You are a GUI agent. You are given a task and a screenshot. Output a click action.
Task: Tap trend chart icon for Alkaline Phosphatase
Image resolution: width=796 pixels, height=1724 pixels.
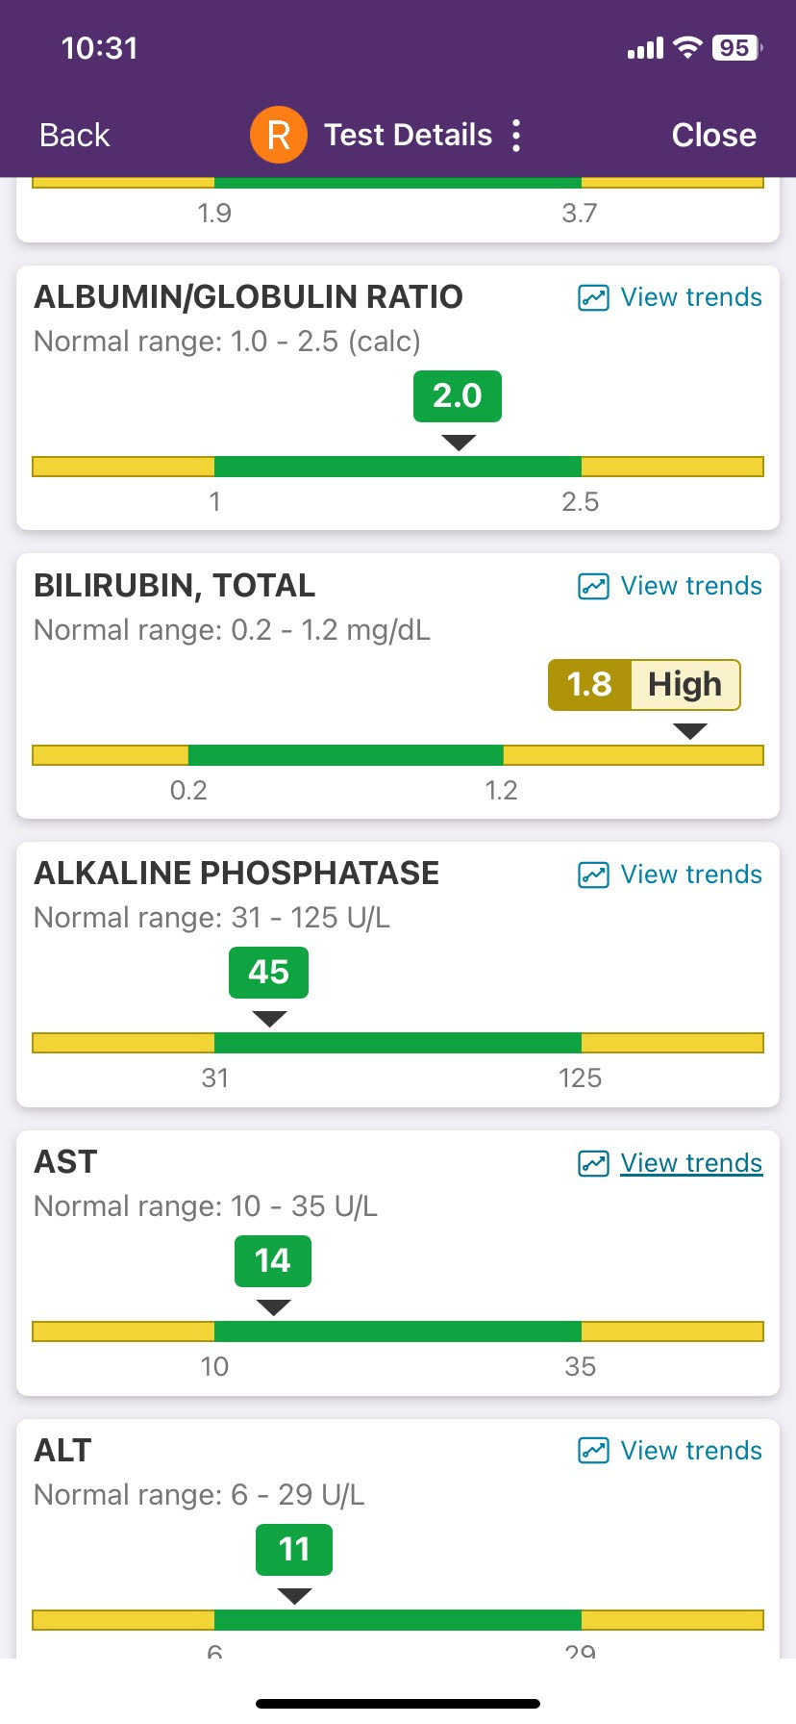coord(593,875)
